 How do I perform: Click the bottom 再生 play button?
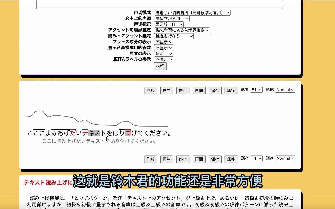tap(166, 159)
